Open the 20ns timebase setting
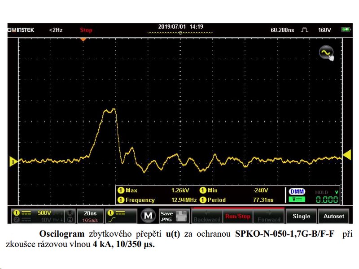This screenshot has height=269, width=359. click(x=90, y=216)
